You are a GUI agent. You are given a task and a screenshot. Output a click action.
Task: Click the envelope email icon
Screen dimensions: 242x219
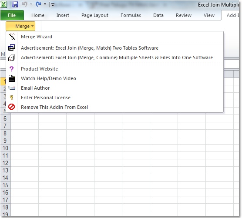click(x=12, y=88)
